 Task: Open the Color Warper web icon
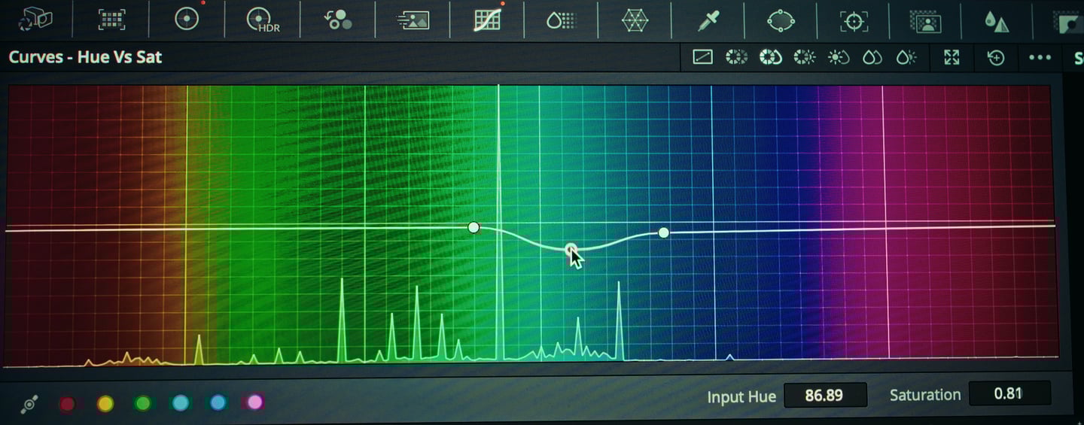point(635,20)
